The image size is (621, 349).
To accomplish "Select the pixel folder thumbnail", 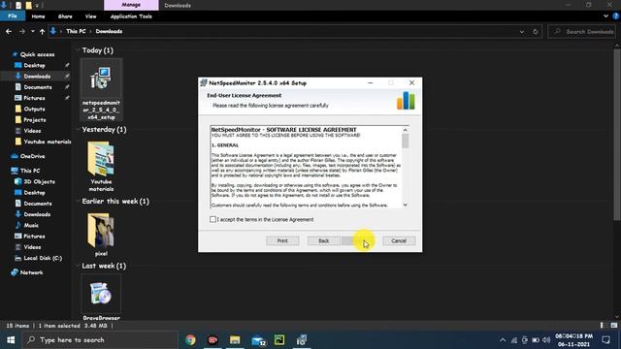I will (101, 231).
